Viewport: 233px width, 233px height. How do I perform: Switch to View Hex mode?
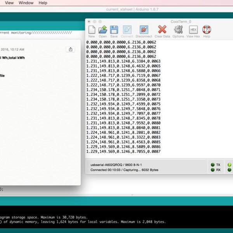[x=193, y=30]
